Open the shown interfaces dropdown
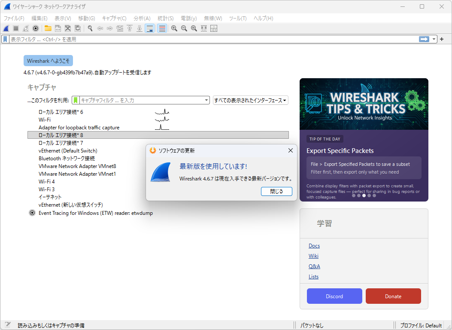 (251, 100)
